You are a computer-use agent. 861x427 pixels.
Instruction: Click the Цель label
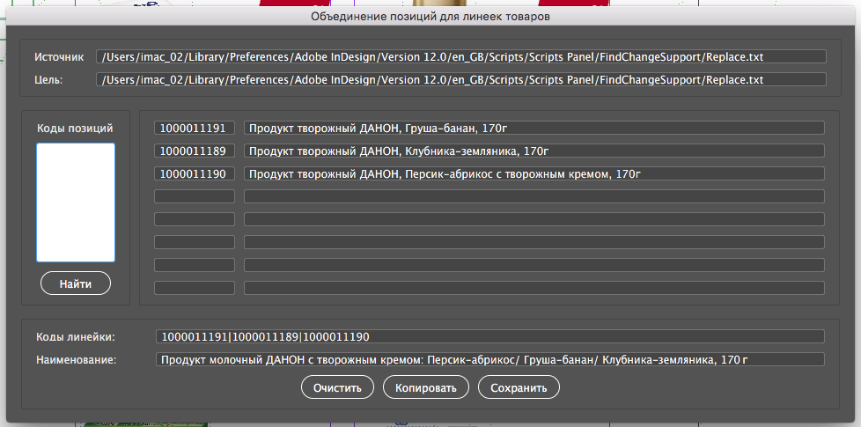coord(49,80)
